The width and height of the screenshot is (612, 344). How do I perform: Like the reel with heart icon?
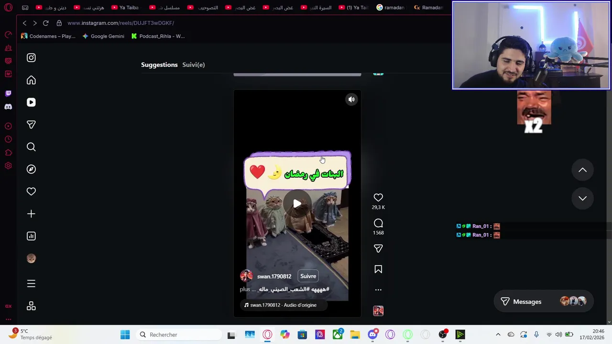(378, 197)
